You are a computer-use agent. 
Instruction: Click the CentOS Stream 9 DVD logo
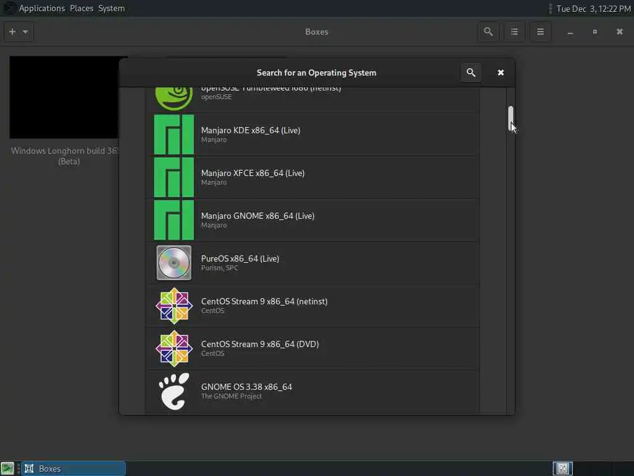pos(174,348)
